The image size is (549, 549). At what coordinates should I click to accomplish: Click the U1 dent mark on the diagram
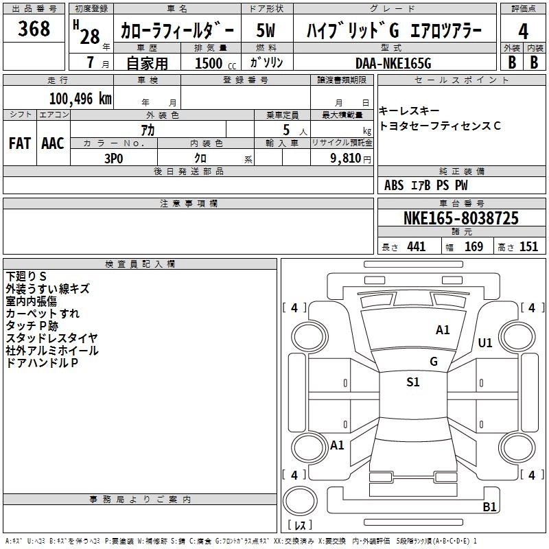[x=485, y=343]
